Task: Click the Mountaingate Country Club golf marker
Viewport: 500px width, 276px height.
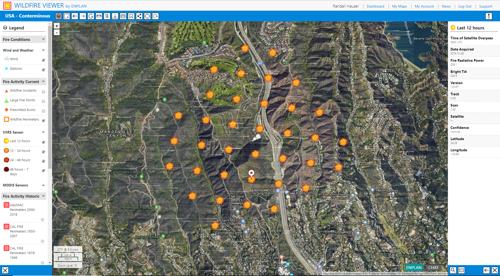Action: (x=205, y=42)
